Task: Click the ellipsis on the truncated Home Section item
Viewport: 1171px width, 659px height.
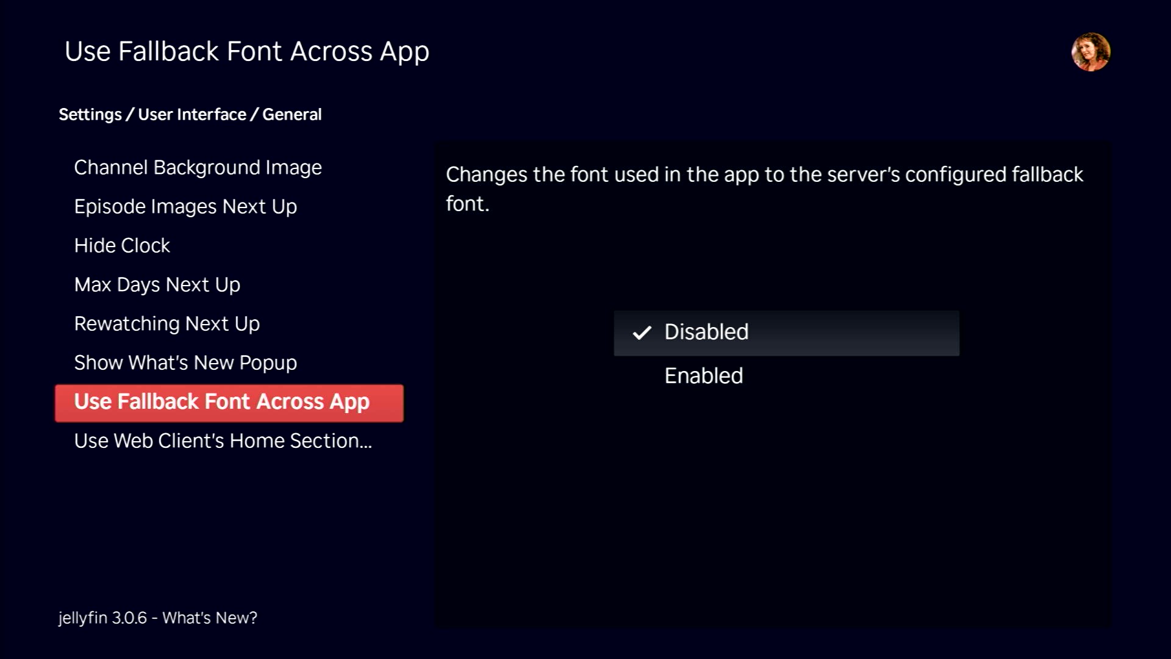Action: (366, 445)
